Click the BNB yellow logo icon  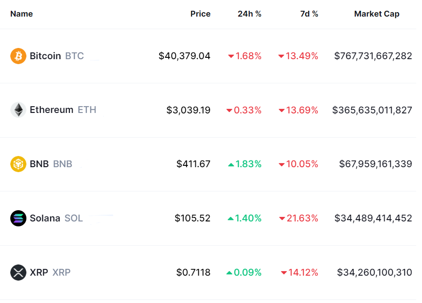[18, 164]
